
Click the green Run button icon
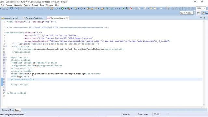click(62, 9)
